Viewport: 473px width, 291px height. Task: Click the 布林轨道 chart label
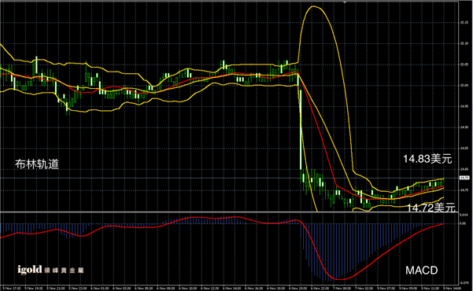tap(37, 164)
